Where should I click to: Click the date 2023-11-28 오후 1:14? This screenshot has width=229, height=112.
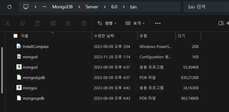point(112,57)
